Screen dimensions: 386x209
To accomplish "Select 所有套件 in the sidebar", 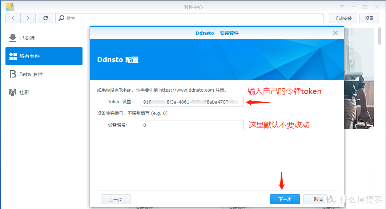I will (x=44, y=56).
